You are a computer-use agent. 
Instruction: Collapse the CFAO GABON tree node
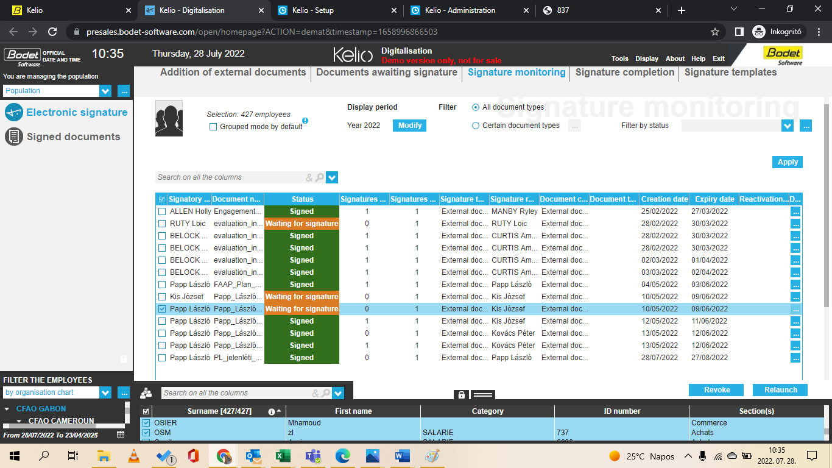7,409
